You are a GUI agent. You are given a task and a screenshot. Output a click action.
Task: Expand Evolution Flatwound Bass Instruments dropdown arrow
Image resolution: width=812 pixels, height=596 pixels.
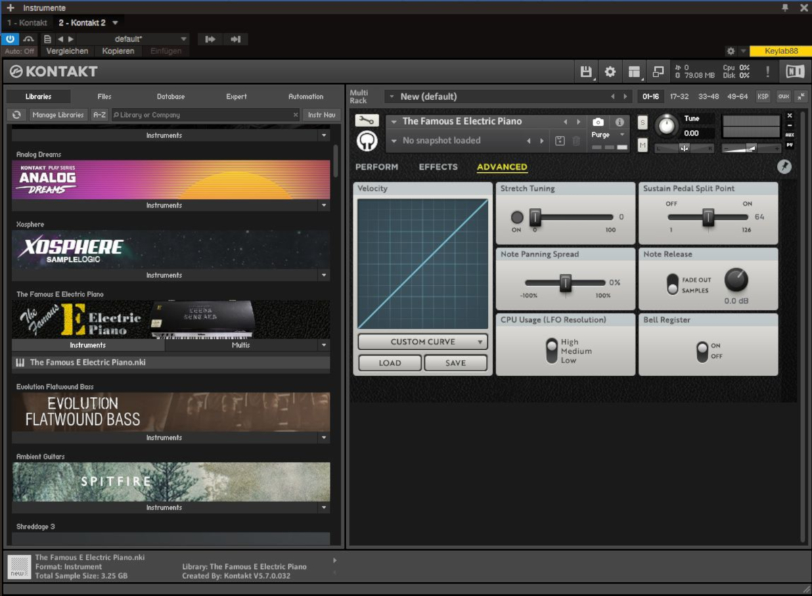point(323,438)
